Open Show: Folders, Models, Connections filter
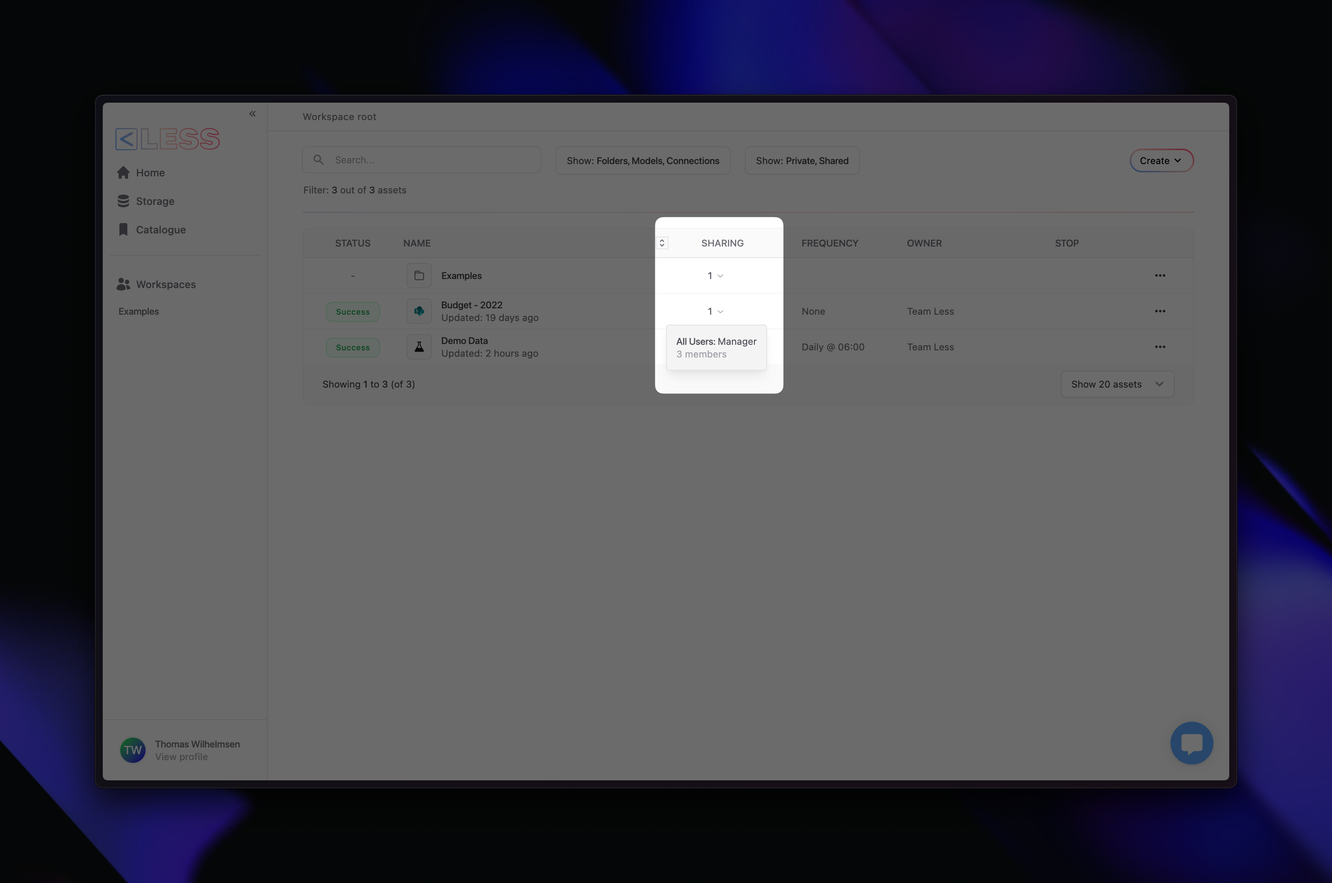 [x=643, y=161]
